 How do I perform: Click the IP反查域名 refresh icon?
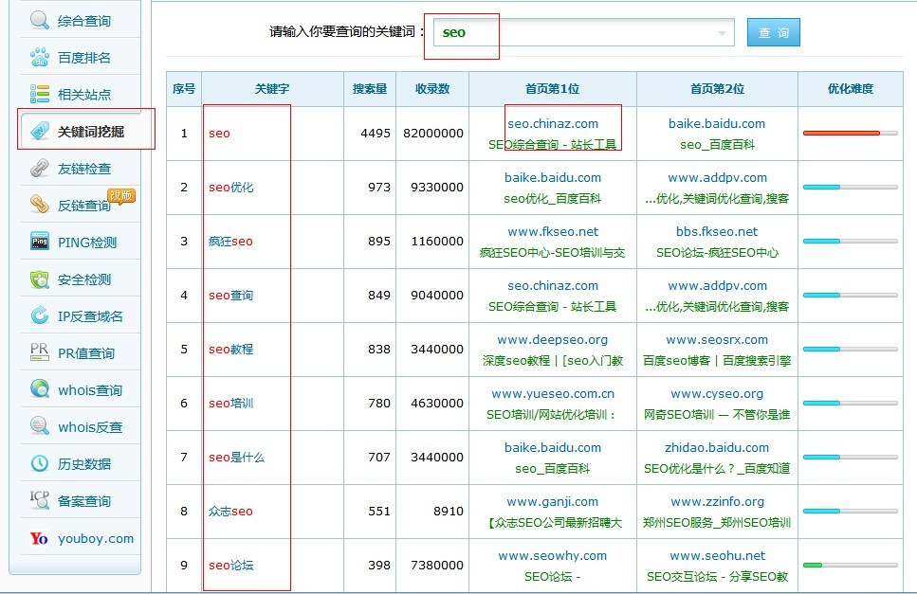[x=40, y=316]
